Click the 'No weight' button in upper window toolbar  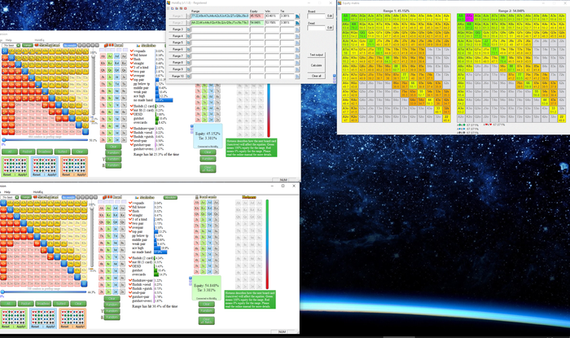click(x=70, y=46)
